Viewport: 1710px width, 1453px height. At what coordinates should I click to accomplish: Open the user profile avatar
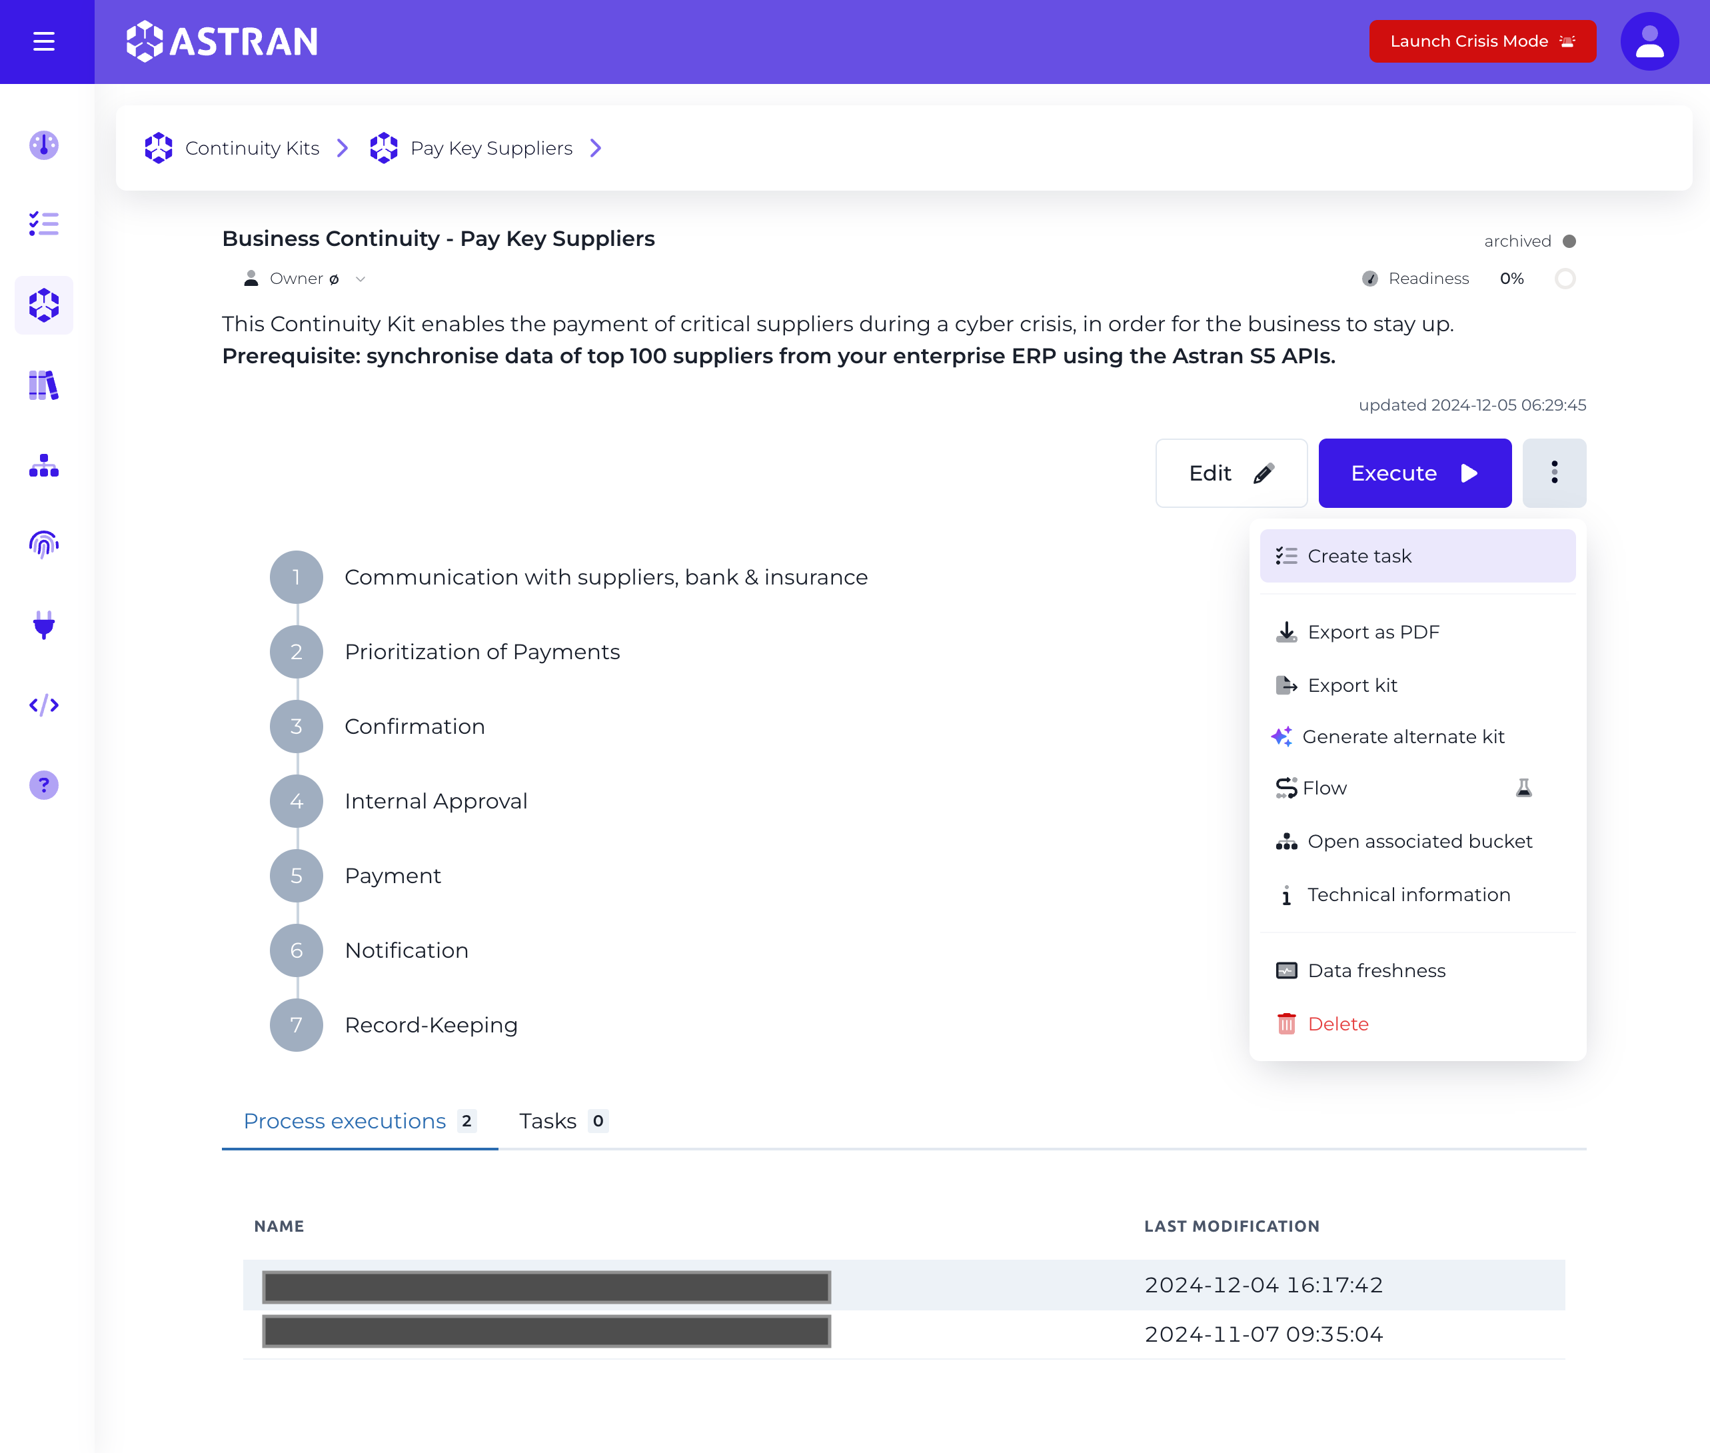[x=1649, y=41]
